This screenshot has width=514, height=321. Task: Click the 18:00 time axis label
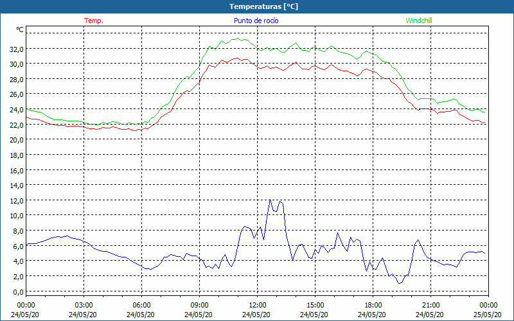point(373,306)
